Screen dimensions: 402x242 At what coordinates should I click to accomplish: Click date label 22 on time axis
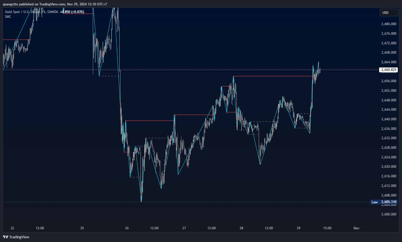(12, 228)
